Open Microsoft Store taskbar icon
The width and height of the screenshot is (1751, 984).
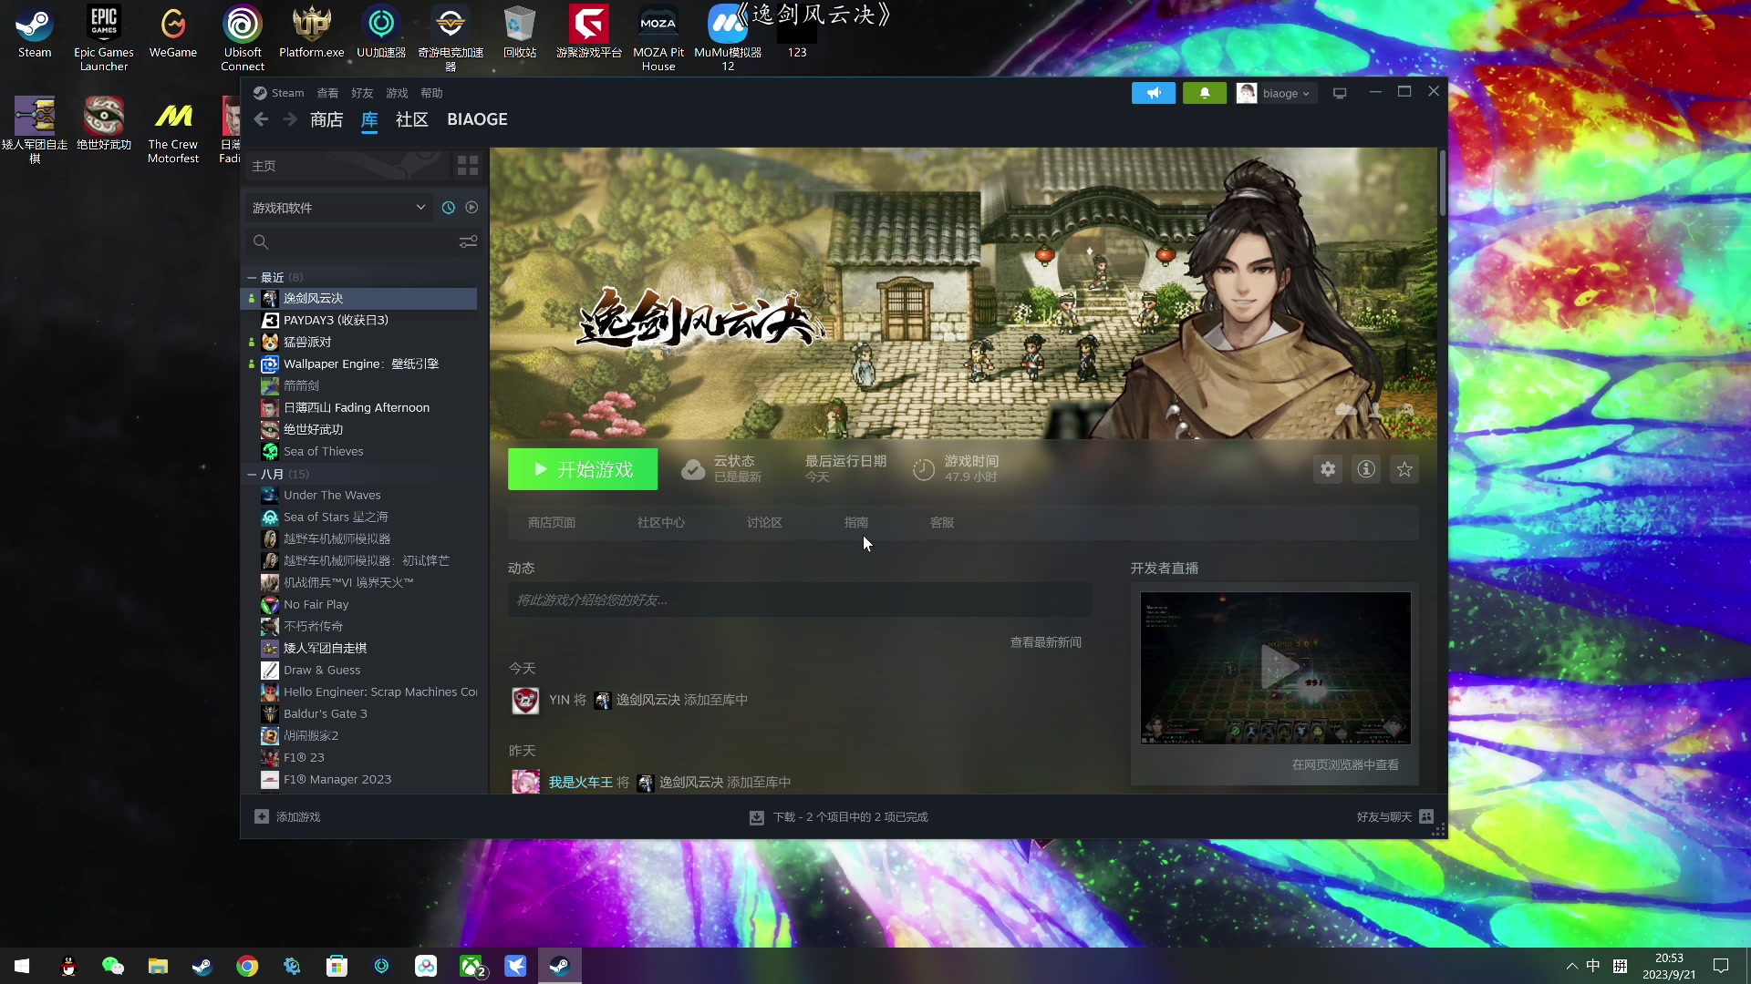click(x=337, y=966)
